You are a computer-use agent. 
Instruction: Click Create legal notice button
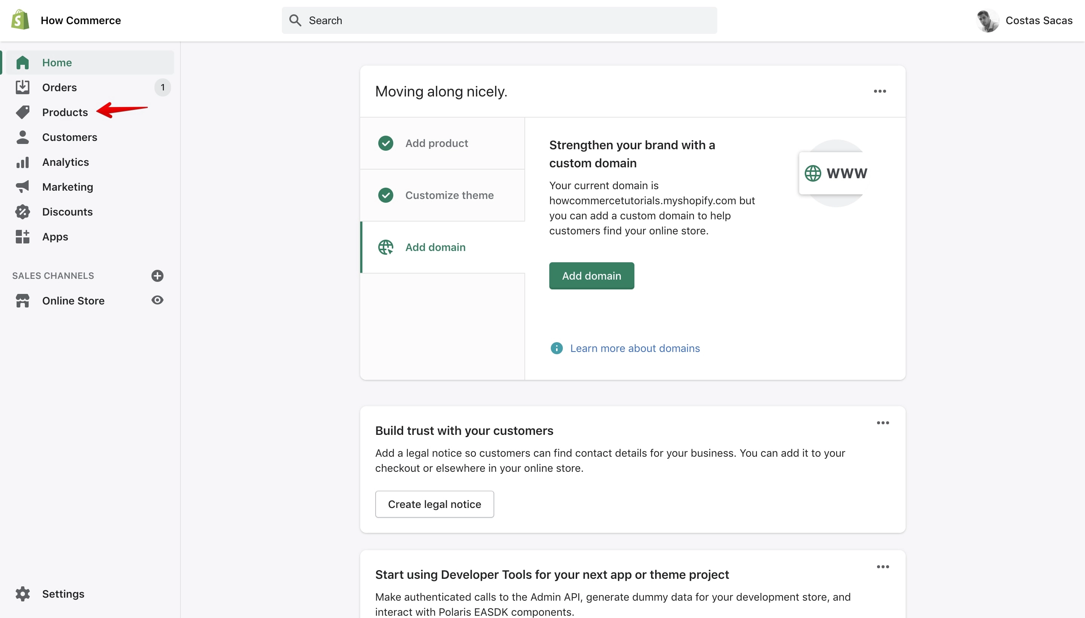pos(434,504)
